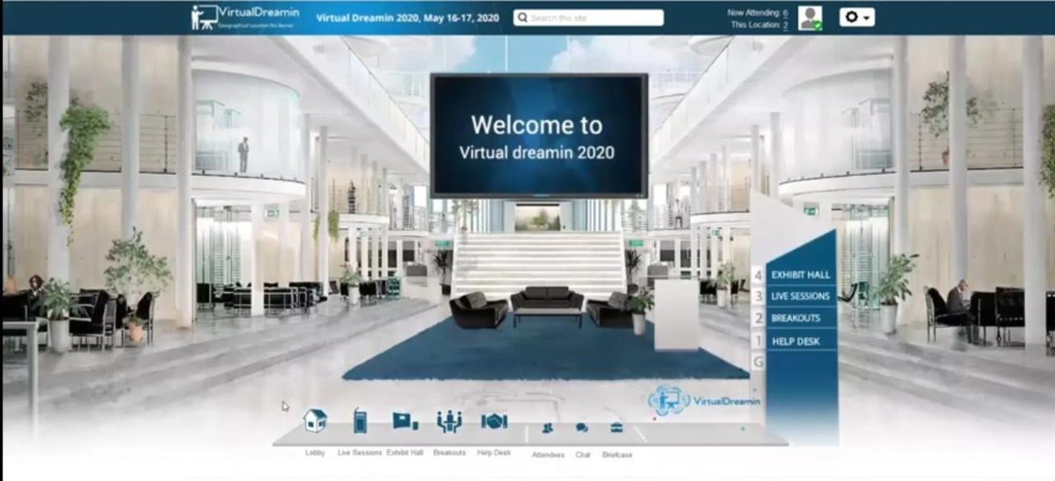Click the This Location count 2
Screen dimensions: 1055x481
click(x=785, y=26)
